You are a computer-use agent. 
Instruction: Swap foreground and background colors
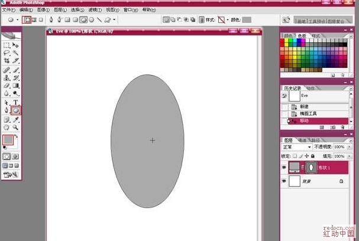pyautogui.click(x=16, y=136)
